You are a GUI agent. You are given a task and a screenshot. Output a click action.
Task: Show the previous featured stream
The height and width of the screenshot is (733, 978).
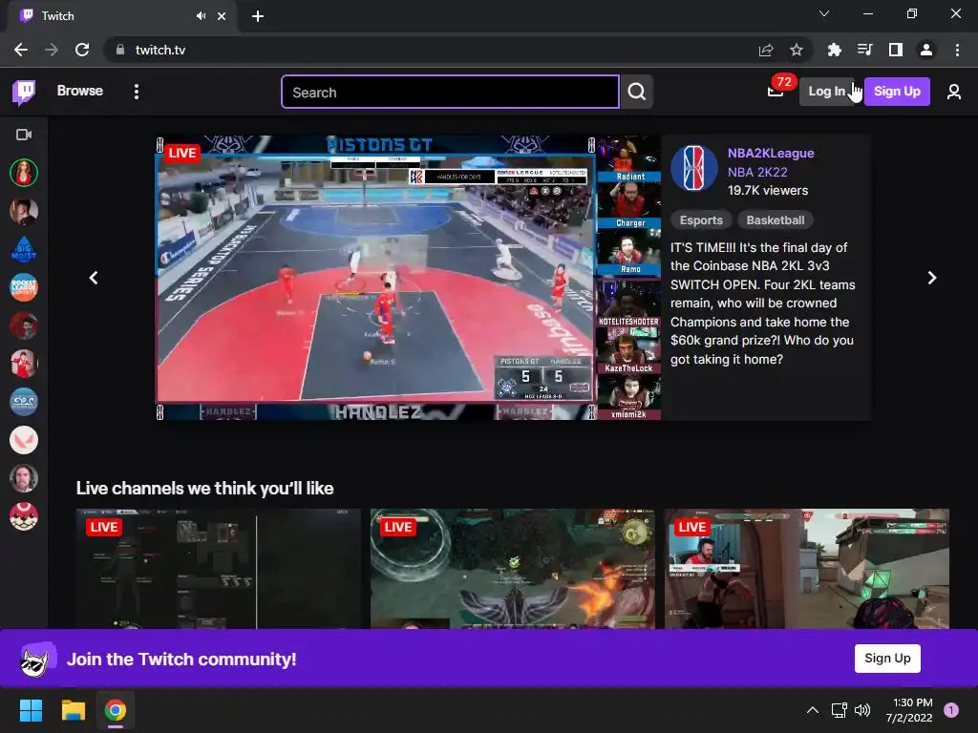tap(94, 278)
